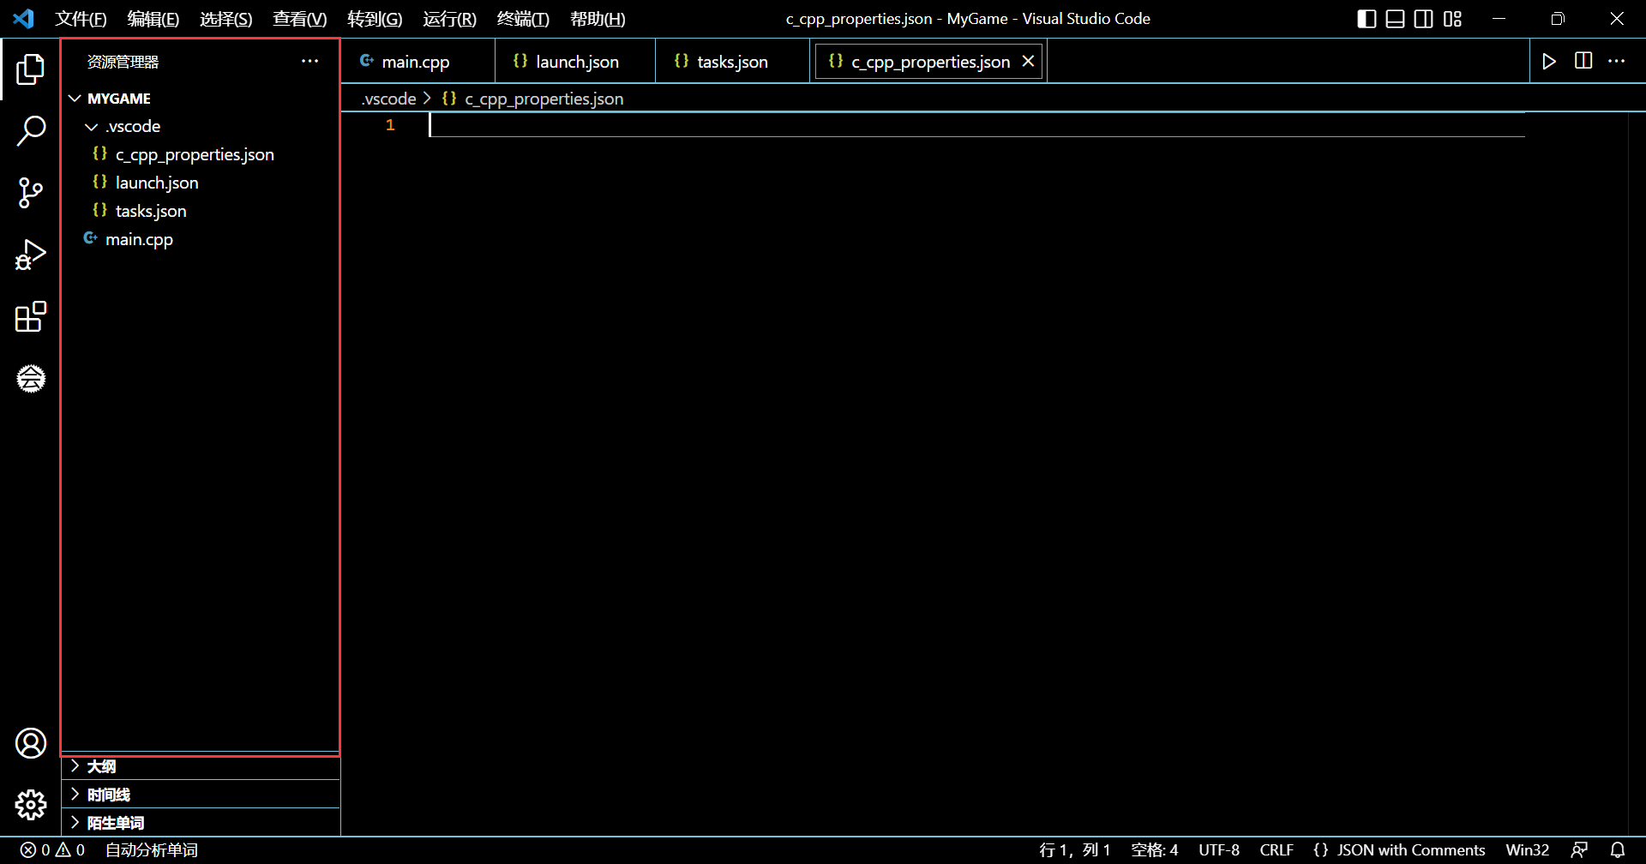Toggle secondary side bar layout icon
This screenshot has height=864, width=1646.
coord(1423,19)
